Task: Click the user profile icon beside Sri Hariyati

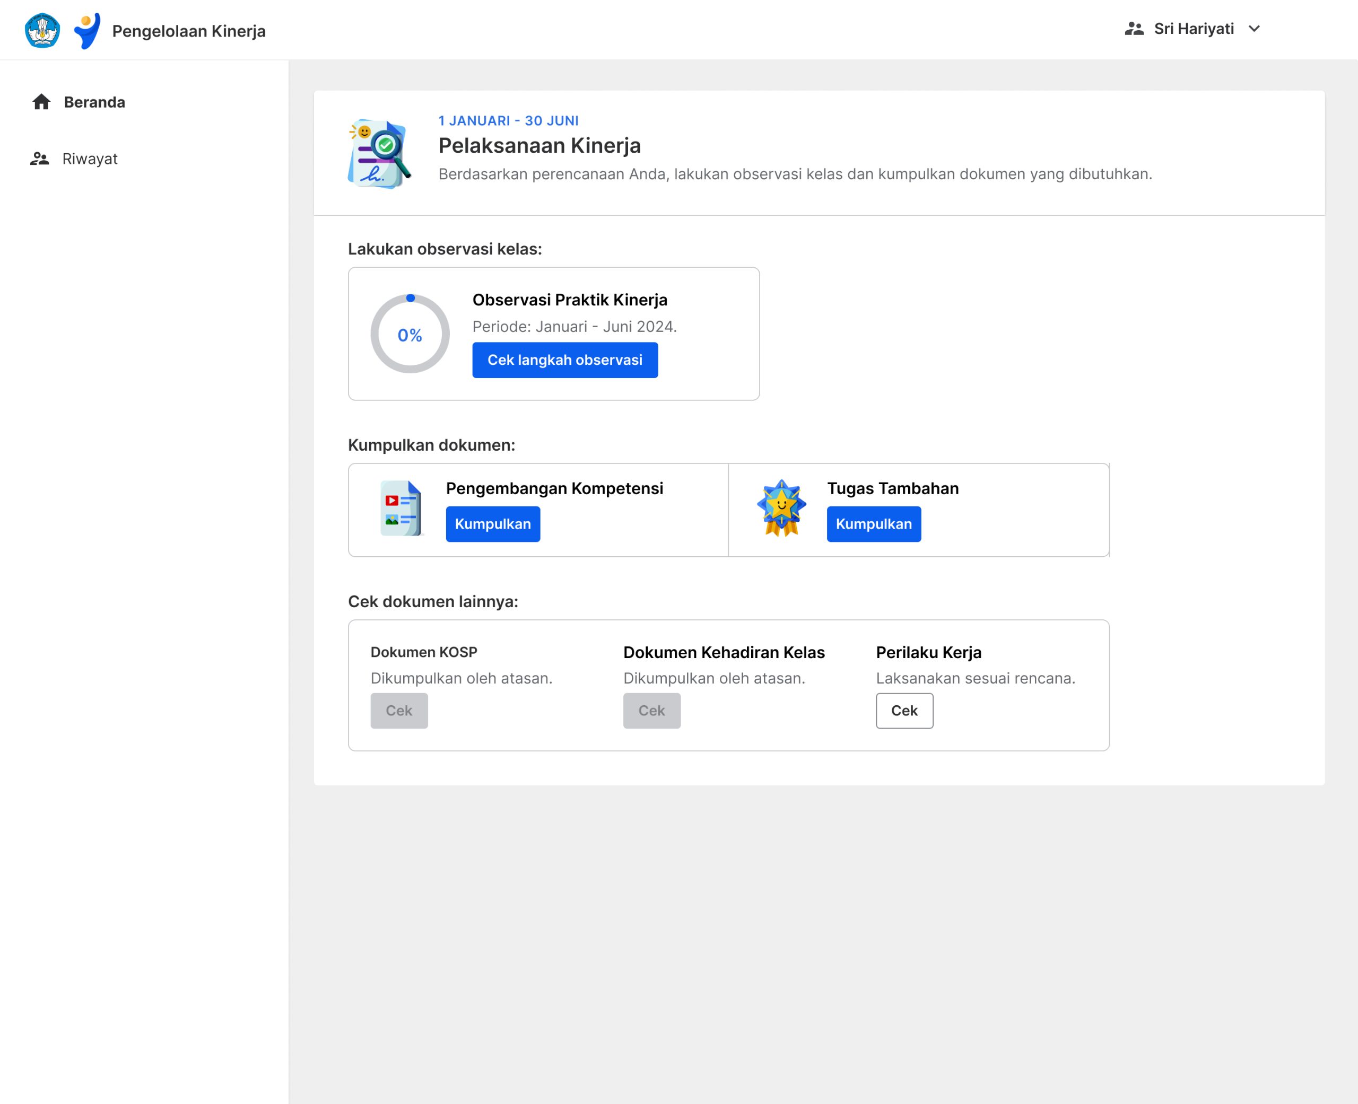Action: click(1134, 29)
